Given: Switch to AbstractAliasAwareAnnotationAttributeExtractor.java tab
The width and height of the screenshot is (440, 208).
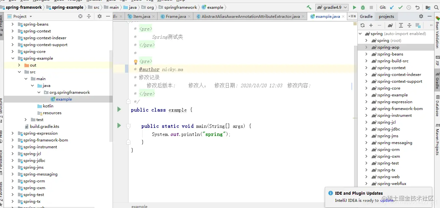Looking at the screenshot, I should click(x=251, y=16).
